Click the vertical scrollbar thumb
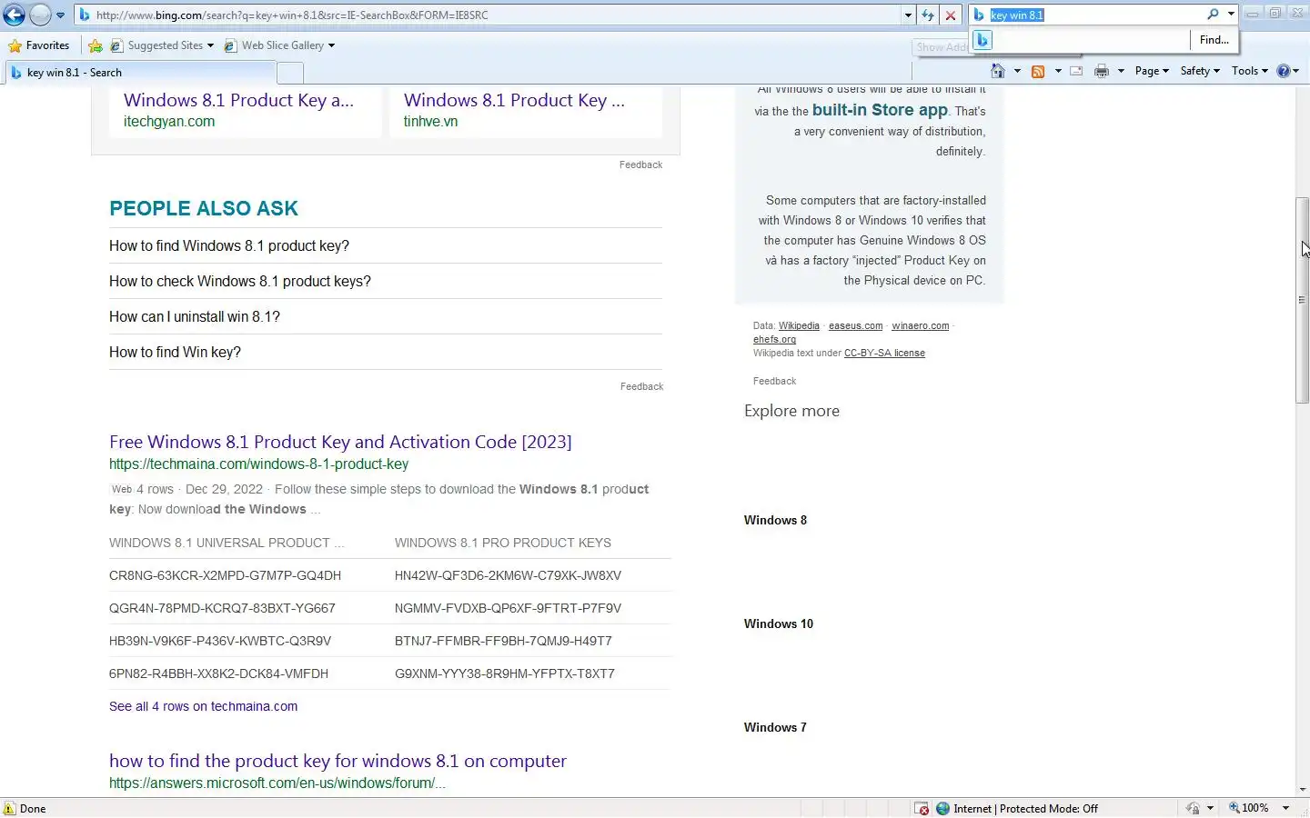 coord(1302,300)
